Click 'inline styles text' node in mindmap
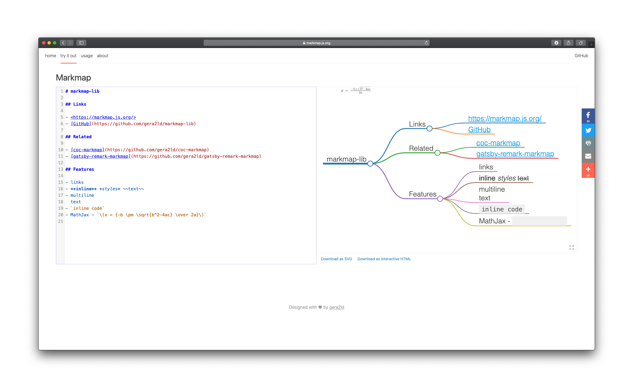 click(504, 178)
